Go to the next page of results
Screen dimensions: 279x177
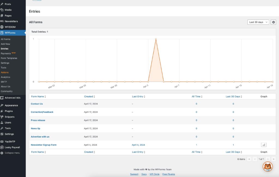pyautogui.click(x=268, y=159)
